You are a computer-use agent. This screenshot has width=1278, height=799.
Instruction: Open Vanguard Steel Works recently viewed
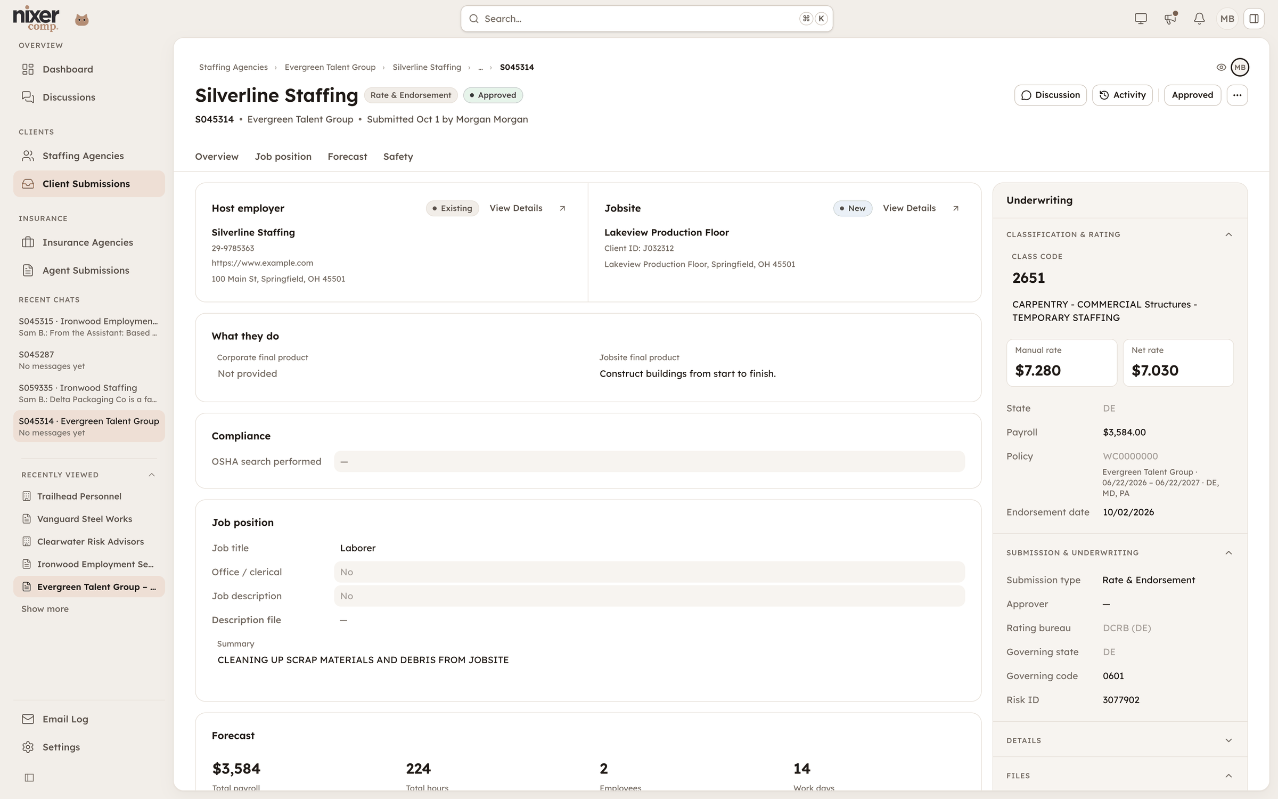point(89,519)
